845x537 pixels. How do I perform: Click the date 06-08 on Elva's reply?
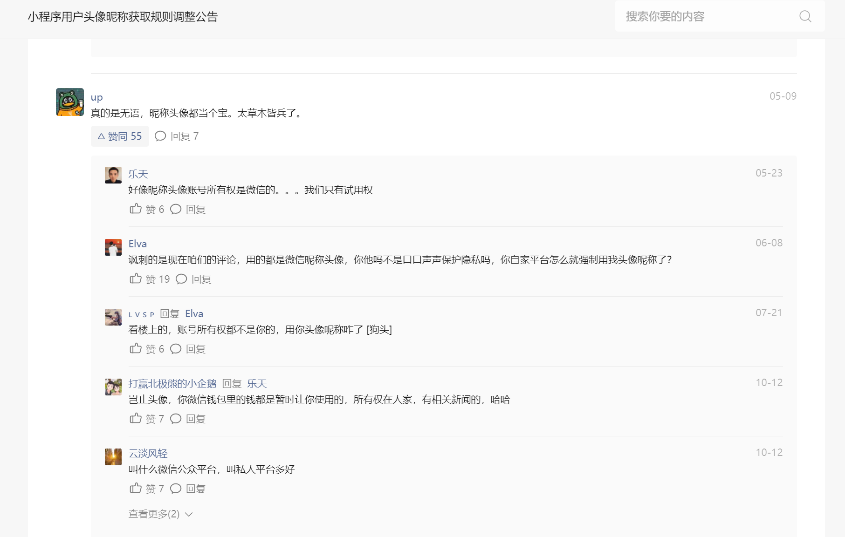[x=769, y=243]
